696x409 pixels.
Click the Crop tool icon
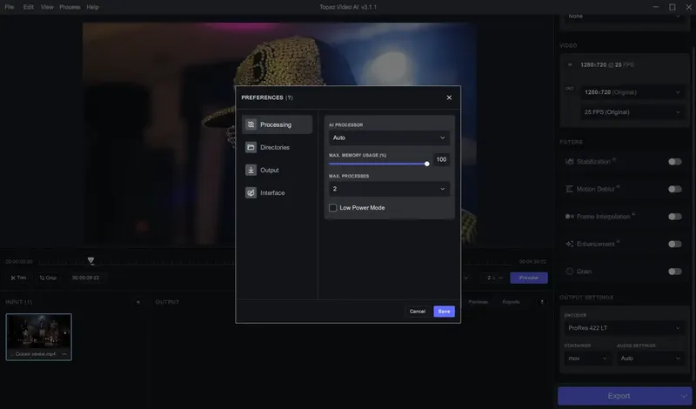point(42,278)
